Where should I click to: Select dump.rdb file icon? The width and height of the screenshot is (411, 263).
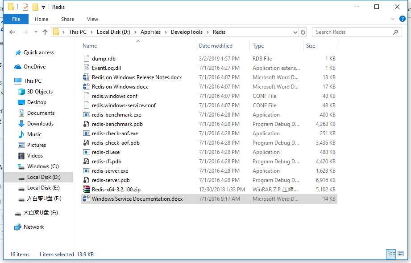(x=87, y=58)
